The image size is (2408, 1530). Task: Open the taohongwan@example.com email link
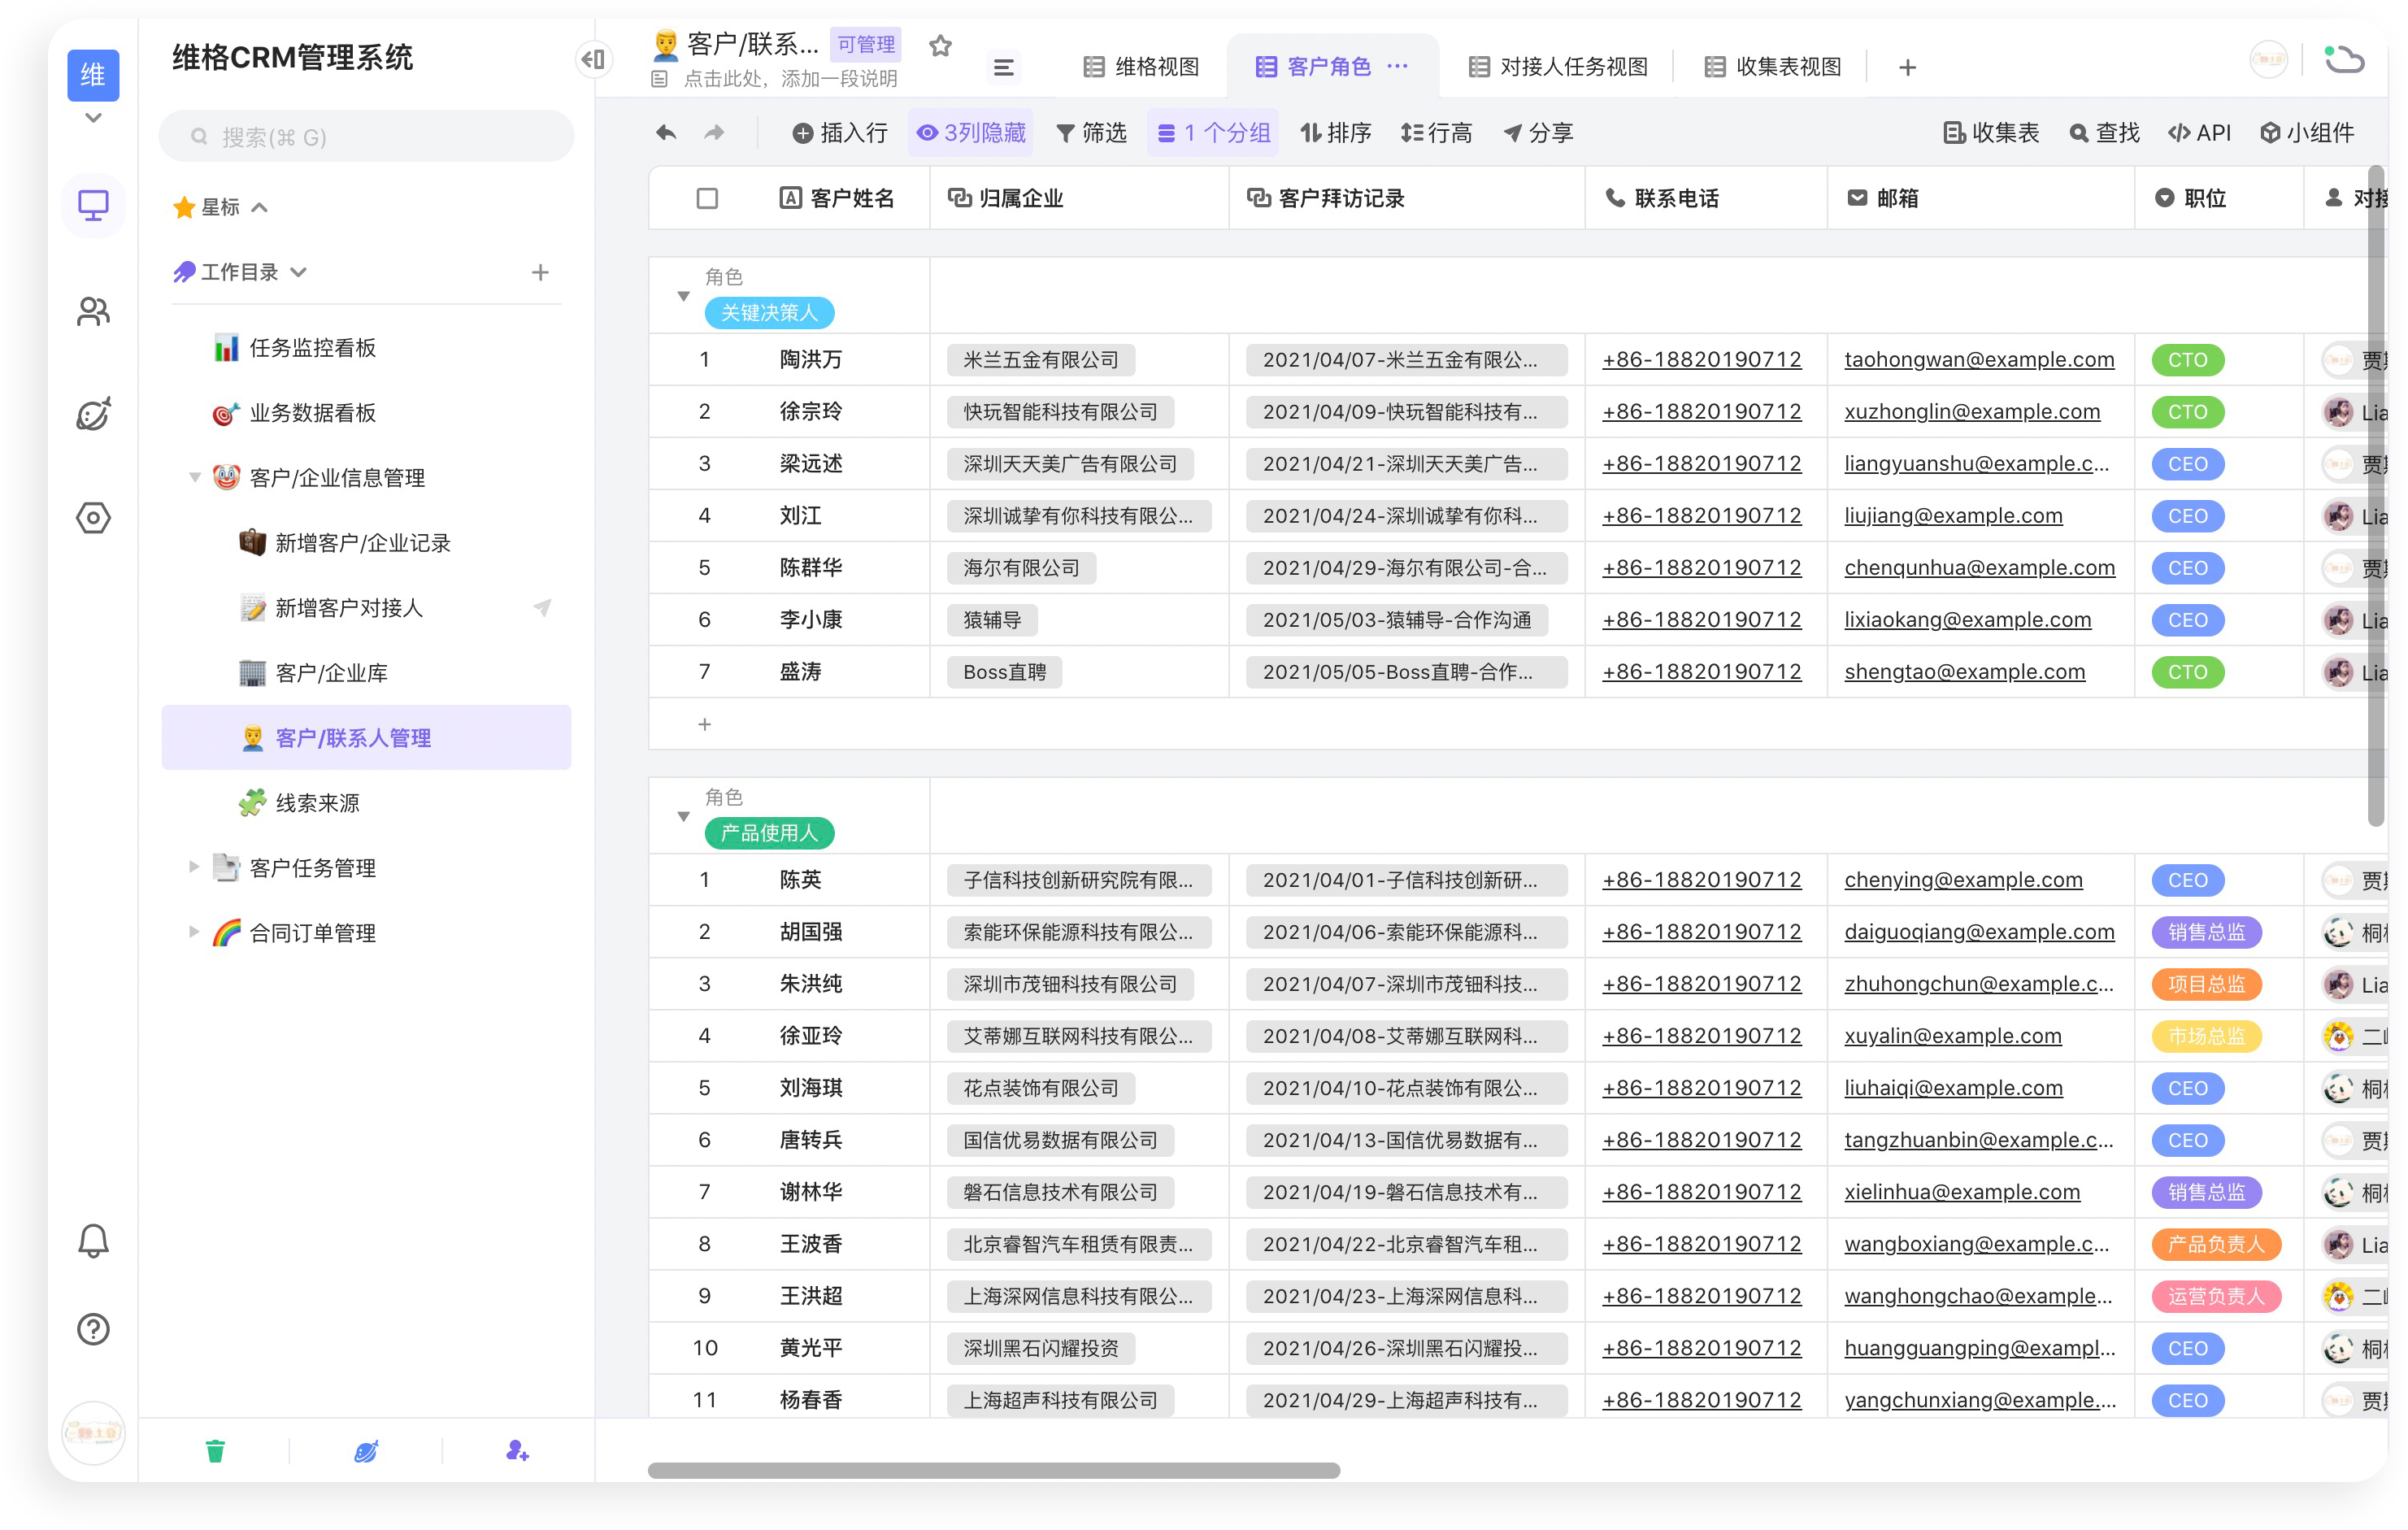(x=1979, y=359)
